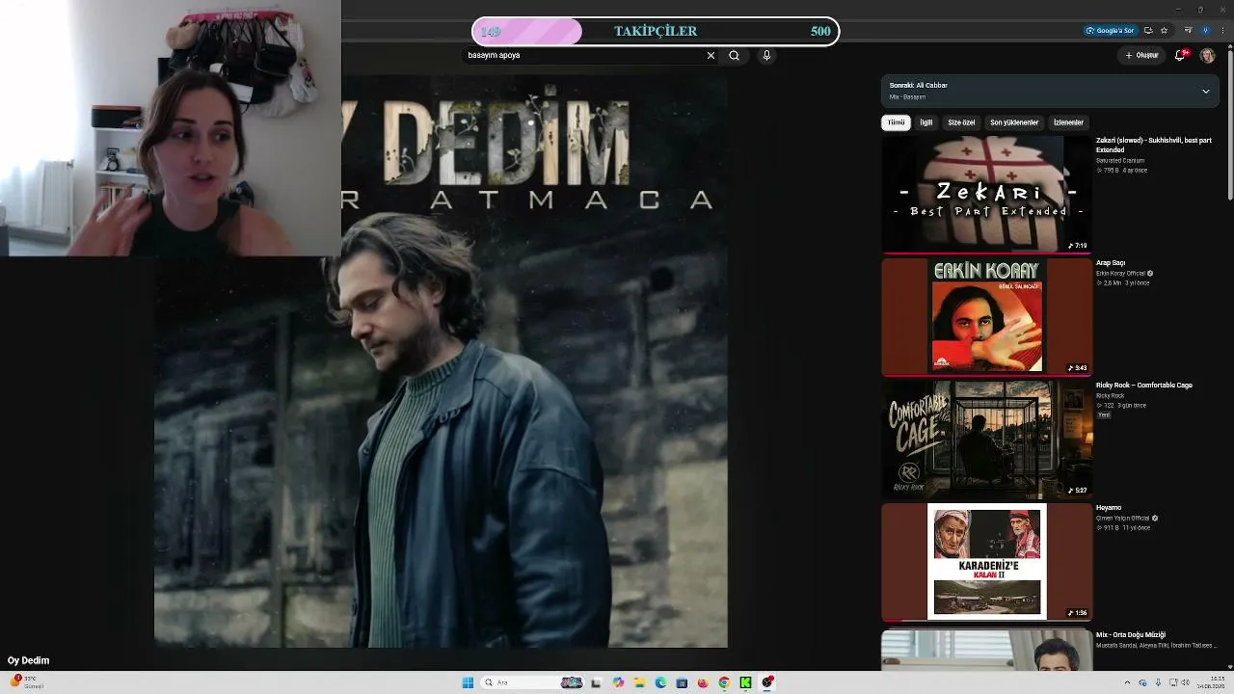Click the YouTube search magnifier icon
The width and height of the screenshot is (1234, 694).
pos(735,56)
